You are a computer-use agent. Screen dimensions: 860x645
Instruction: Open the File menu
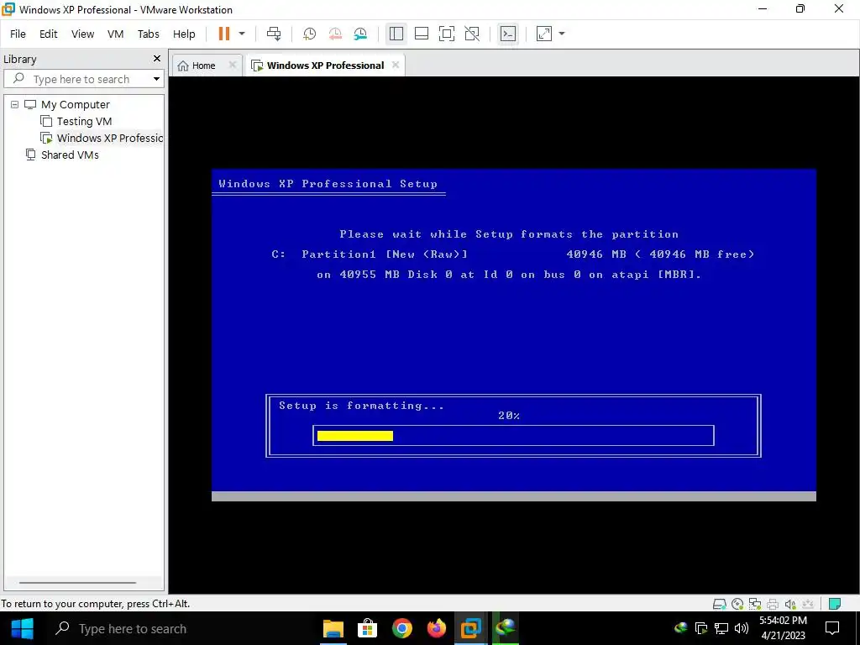coord(18,34)
